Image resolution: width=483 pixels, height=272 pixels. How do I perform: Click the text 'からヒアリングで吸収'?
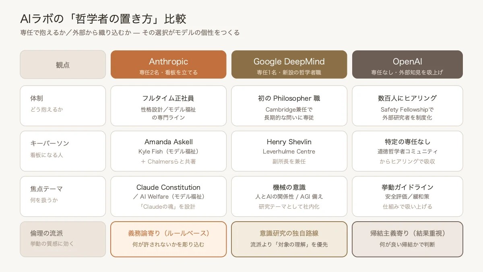coord(407,161)
